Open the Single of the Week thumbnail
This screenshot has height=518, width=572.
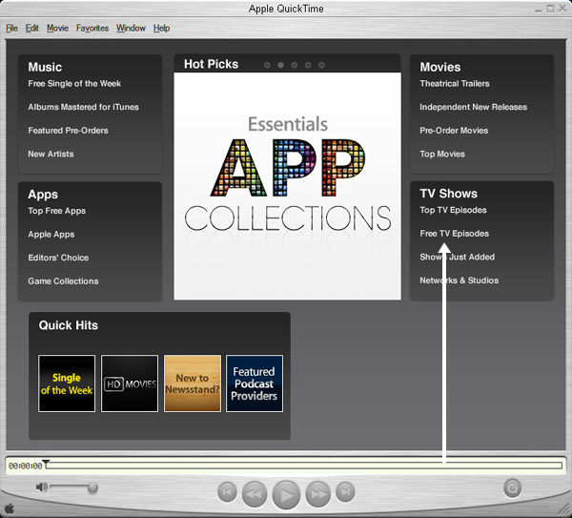[x=67, y=383]
